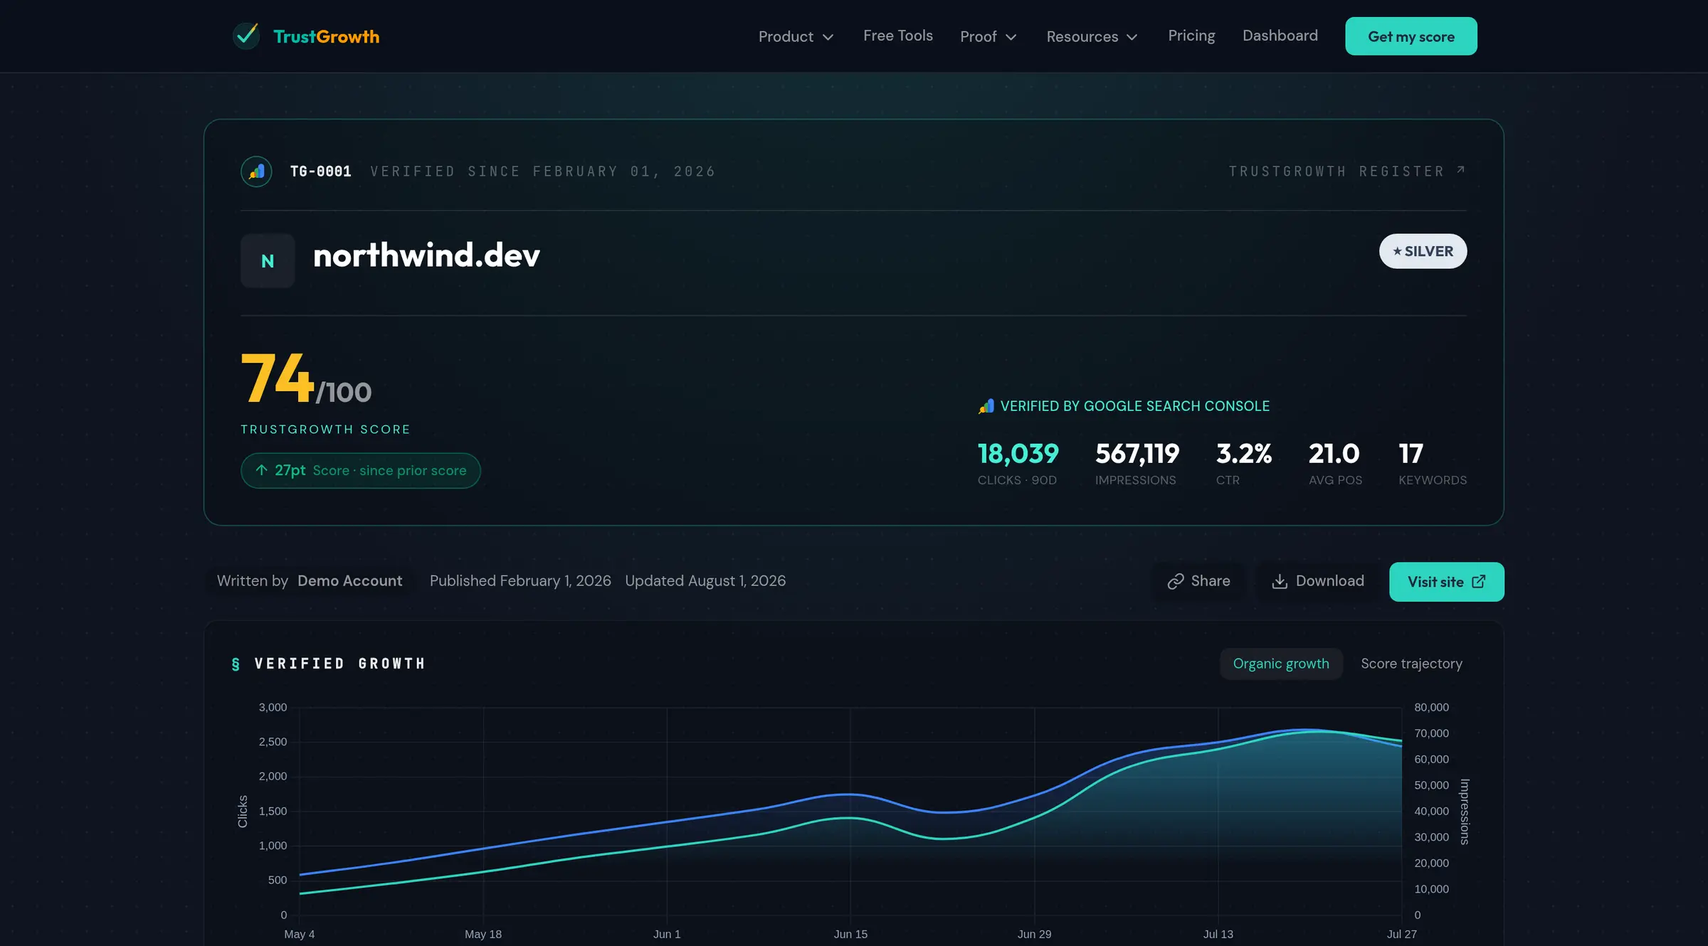This screenshot has width=1708, height=946.
Task: Click the chevron next to Proof
Action: click(x=1011, y=37)
